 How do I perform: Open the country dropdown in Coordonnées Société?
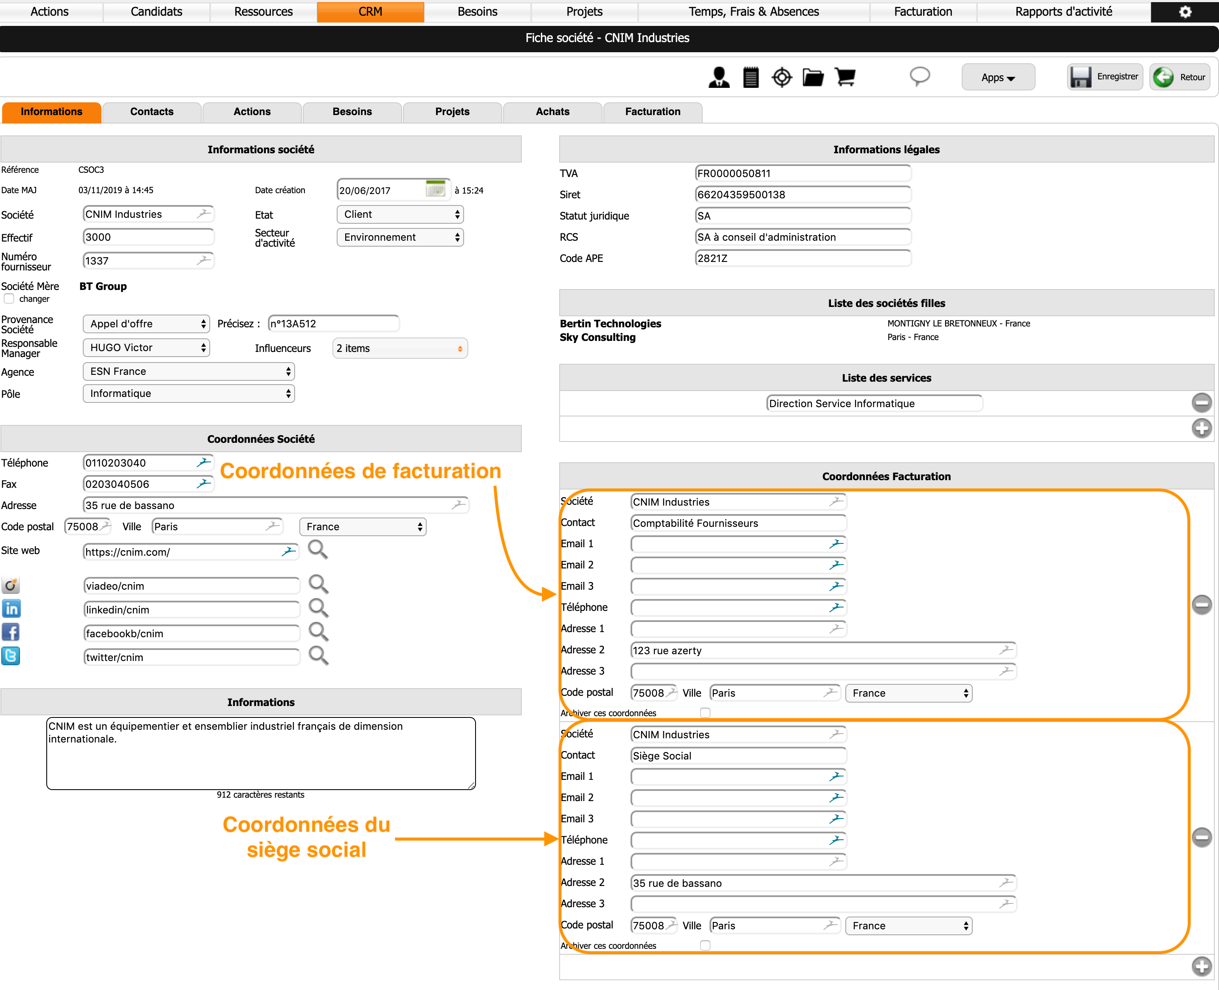tap(363, 527)
